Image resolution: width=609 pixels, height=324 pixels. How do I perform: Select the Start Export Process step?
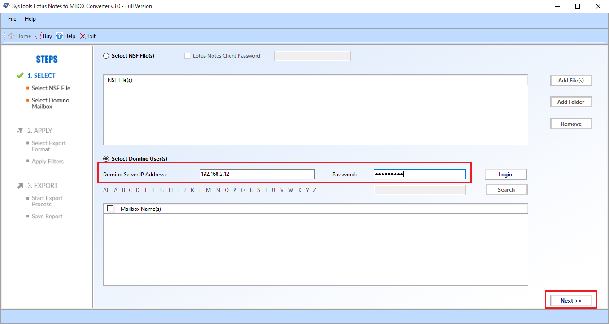[47, 201]
